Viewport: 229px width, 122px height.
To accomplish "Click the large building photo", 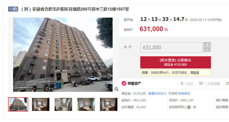I will [x=63, y=55].
